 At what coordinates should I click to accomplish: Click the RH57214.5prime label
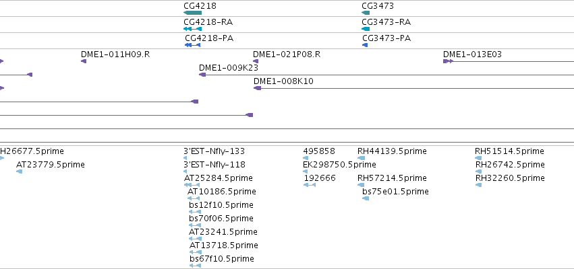click(392, 178)
